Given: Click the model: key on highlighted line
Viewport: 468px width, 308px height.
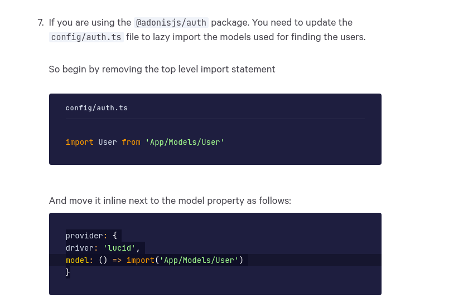Looking at the screenshot, I should (x=79, y=260).
